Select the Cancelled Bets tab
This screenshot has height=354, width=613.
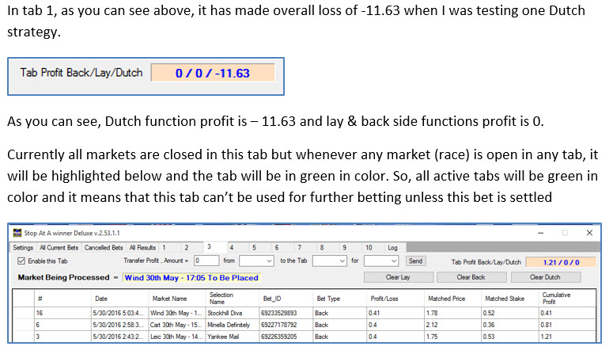[x=105, y=248]
